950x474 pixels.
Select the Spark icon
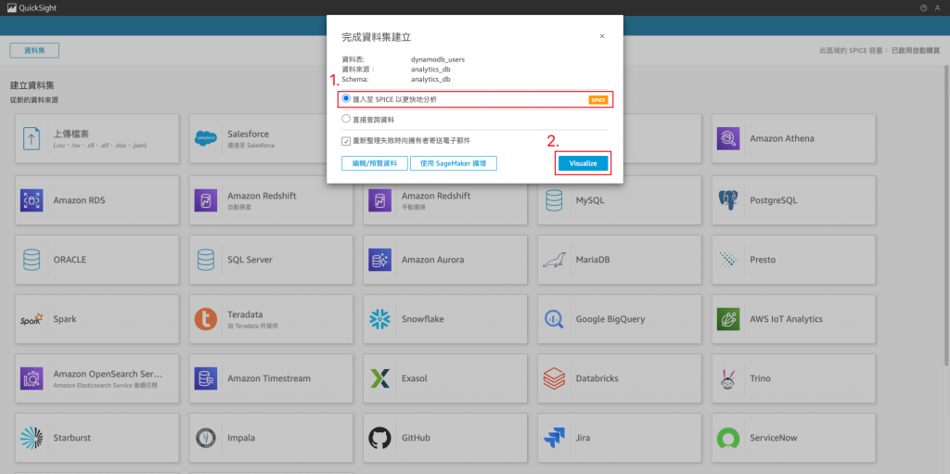click(32, 319)
